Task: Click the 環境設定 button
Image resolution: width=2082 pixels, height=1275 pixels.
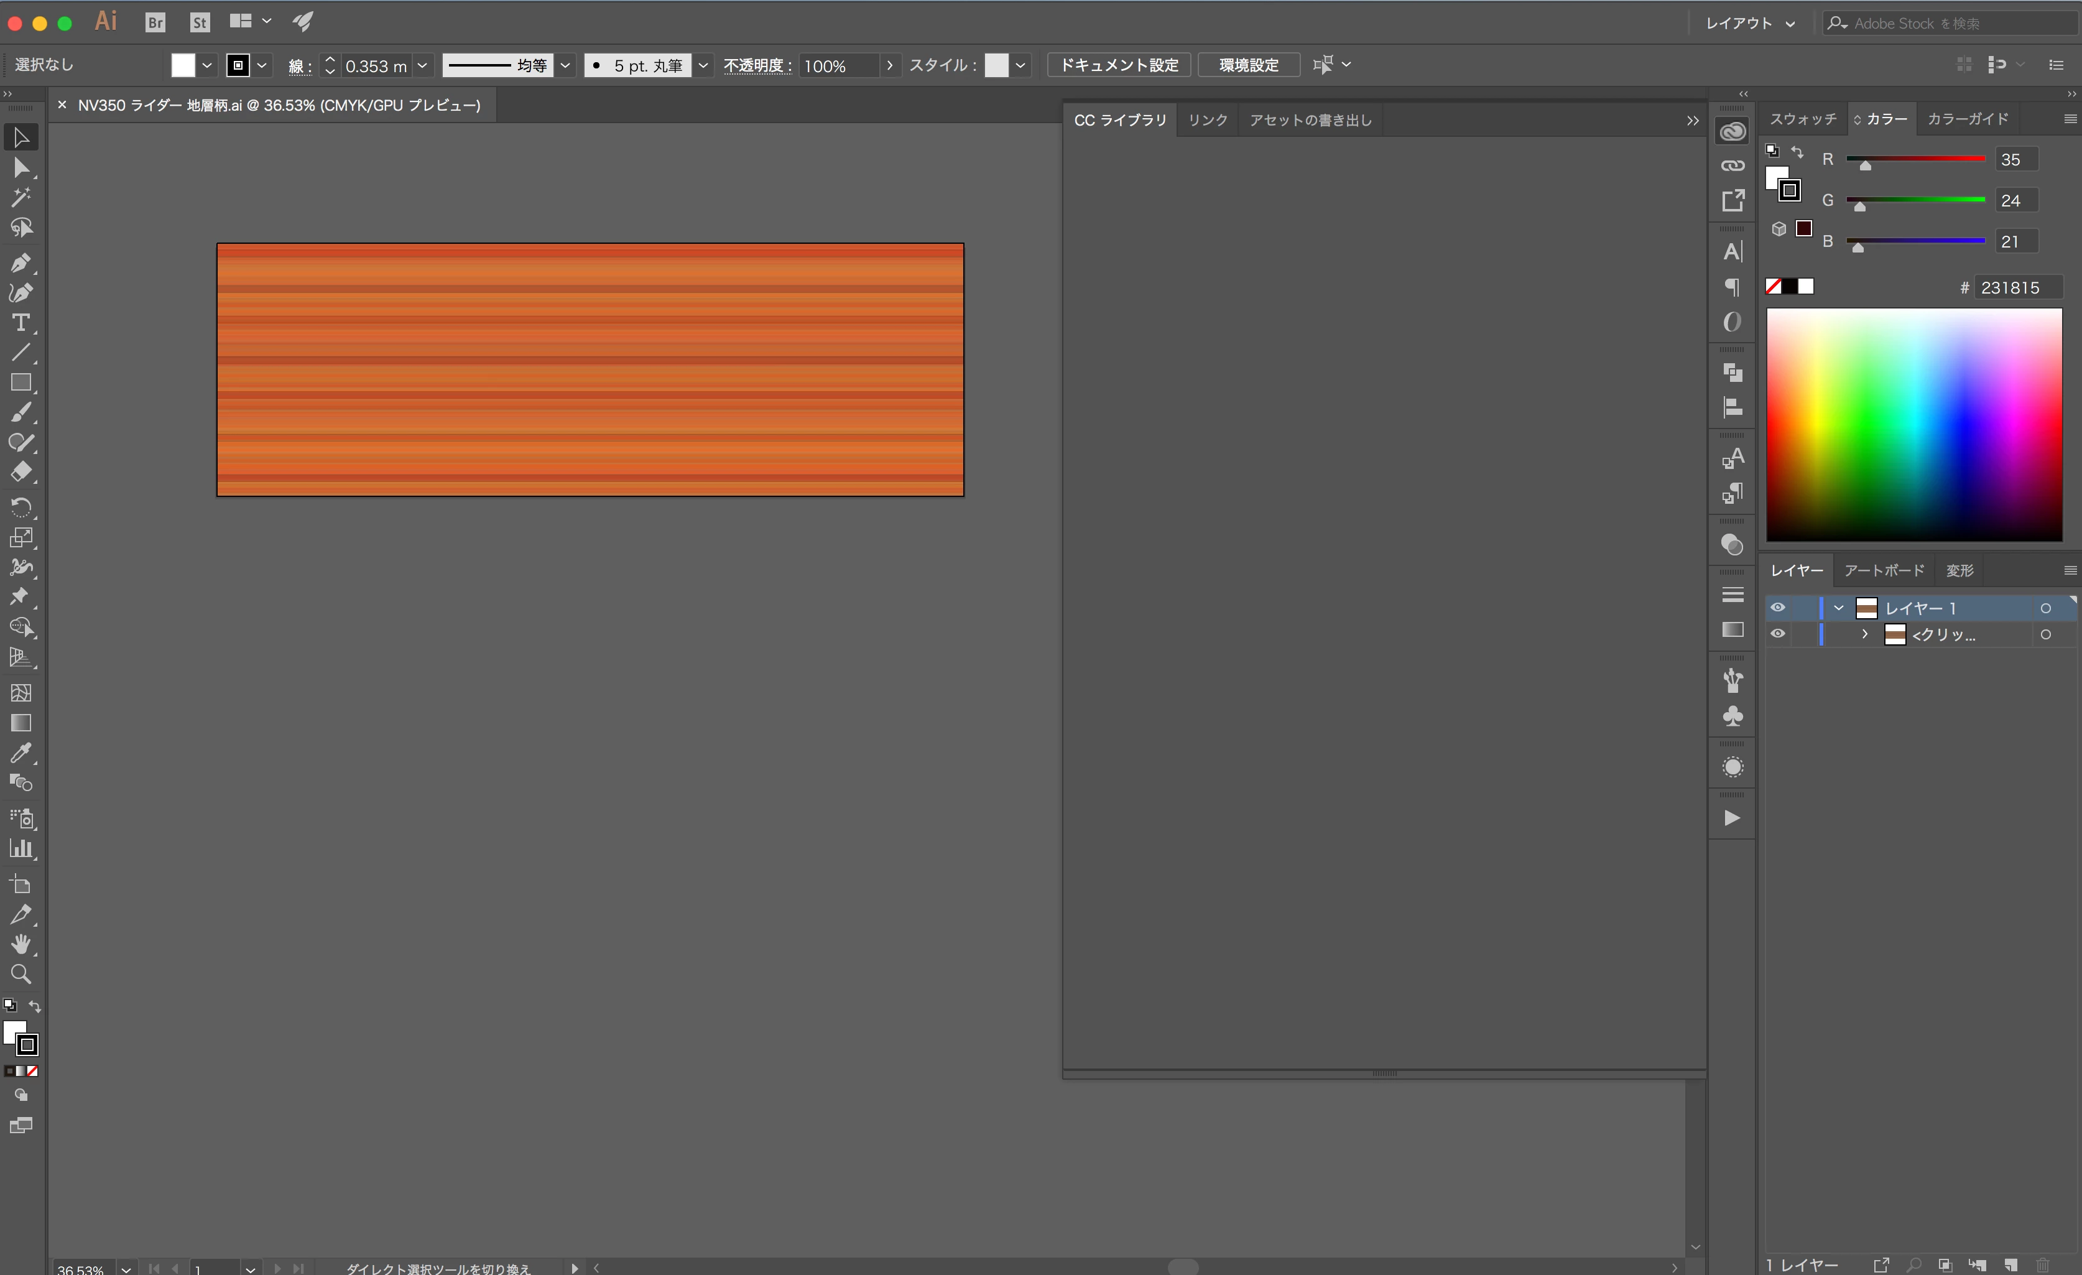Action: coord(1248,65)
